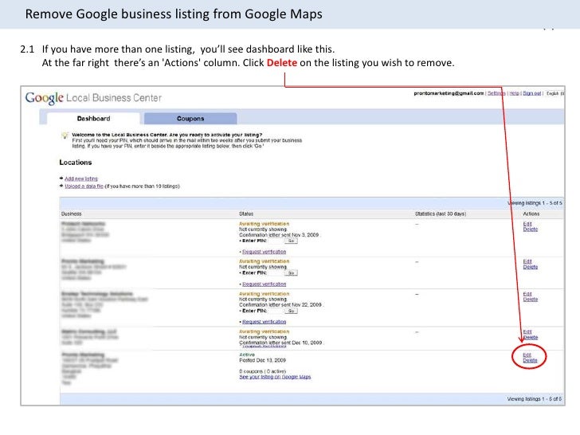580x435 pixels.
Task: Click 'Posted Dec 13, 2009' text
Action: pos(262,360)
